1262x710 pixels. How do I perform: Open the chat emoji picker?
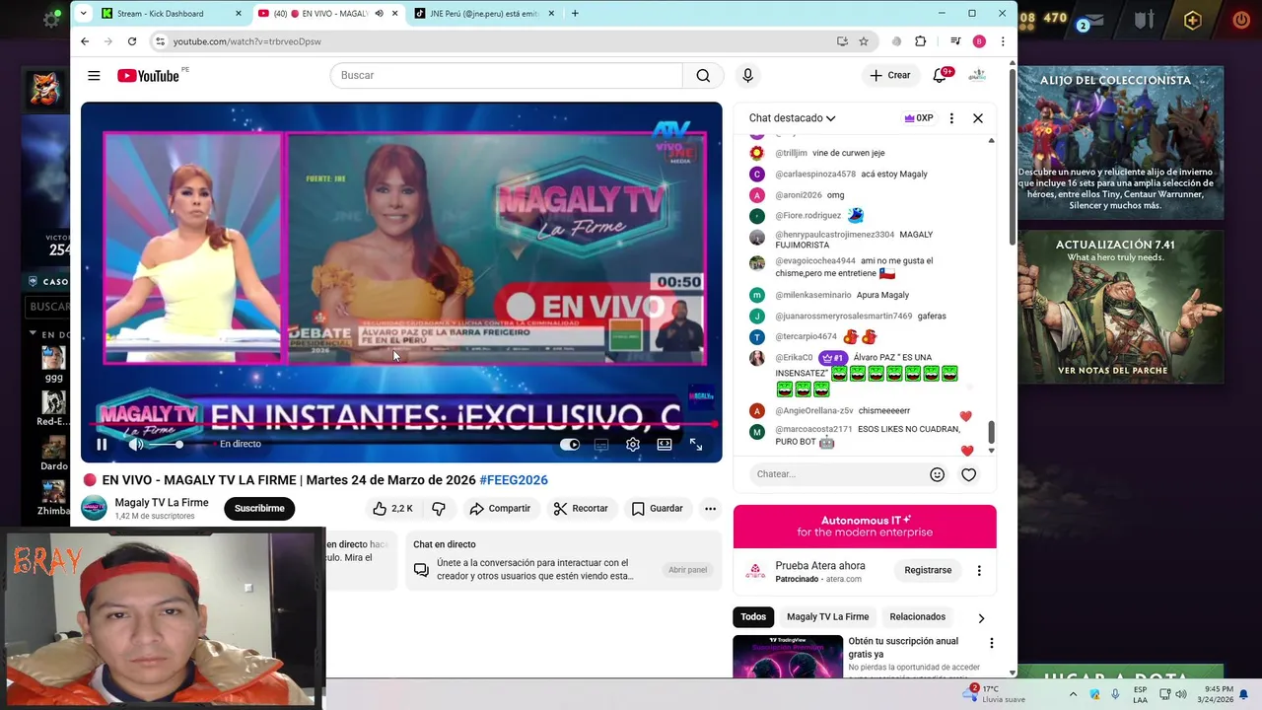click(938, 474)
